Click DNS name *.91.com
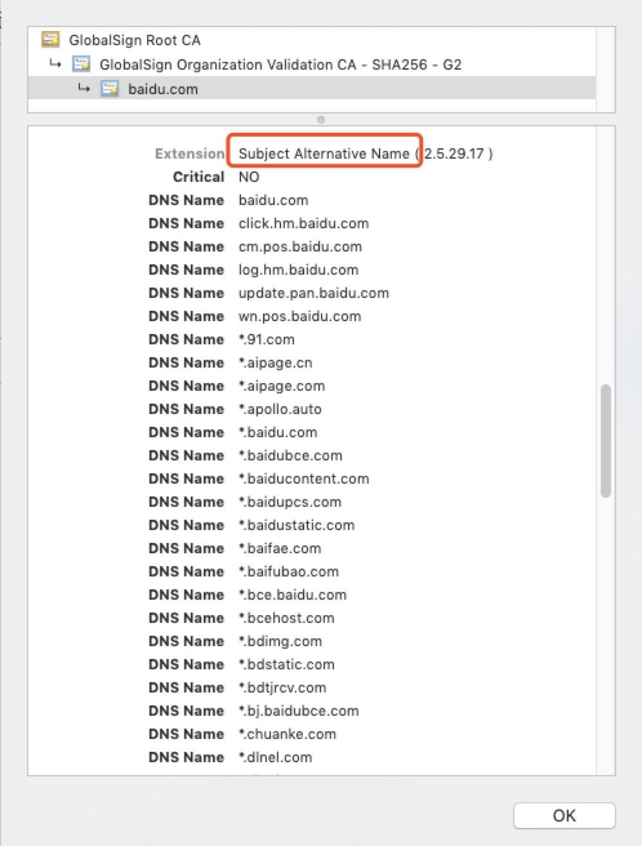 coord(267,339)
